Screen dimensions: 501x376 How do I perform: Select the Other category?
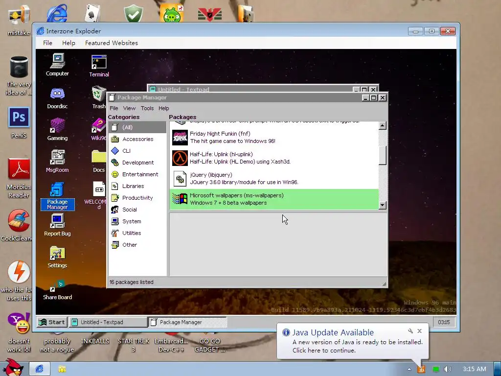(137, 245)
